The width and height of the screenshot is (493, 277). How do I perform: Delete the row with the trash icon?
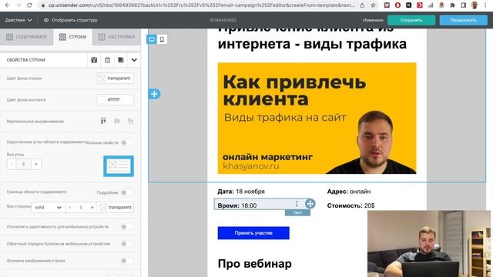tap(108, 60)
